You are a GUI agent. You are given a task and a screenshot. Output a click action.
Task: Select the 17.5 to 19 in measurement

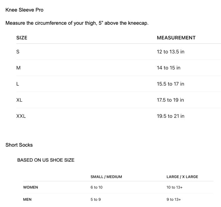click(x=170, y=100)
